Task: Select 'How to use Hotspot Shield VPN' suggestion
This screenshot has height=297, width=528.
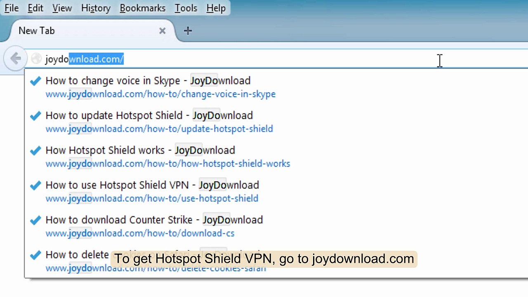Action: point(152,185)
